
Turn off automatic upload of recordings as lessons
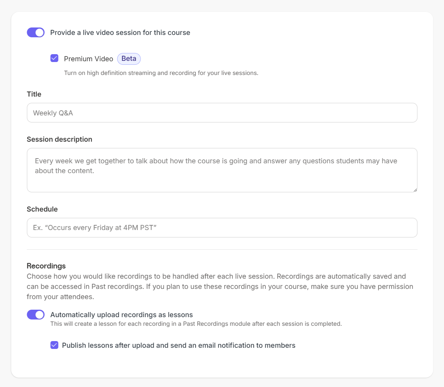(36, 314)
